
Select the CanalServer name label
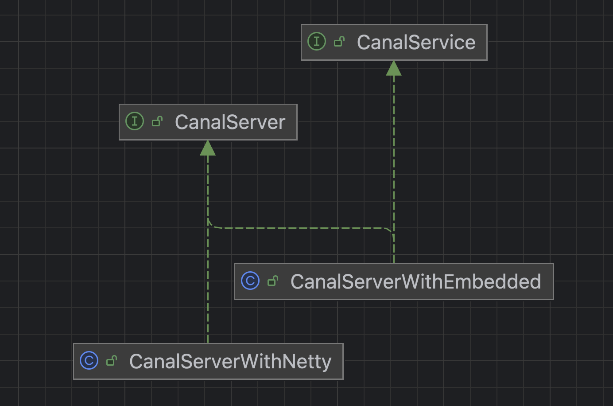pyautogui.click(x=230, y=122)
